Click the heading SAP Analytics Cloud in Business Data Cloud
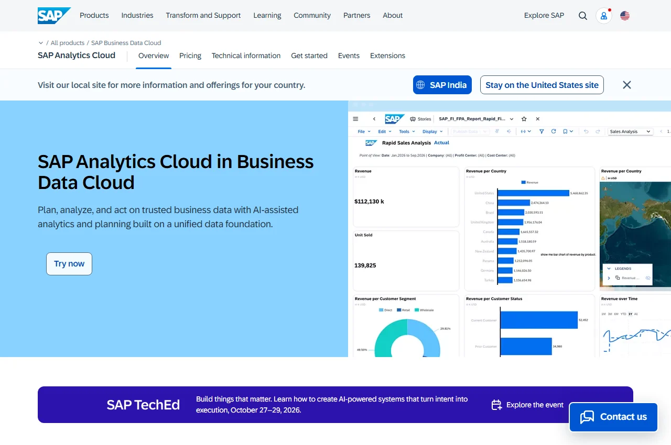This screenshot has width=671, height=445. (x=176, y=172)
